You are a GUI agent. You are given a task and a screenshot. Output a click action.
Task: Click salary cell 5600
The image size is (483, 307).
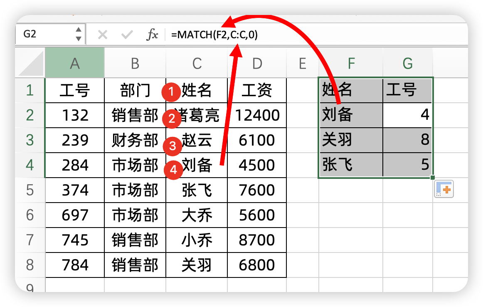(x=257, y=215)
